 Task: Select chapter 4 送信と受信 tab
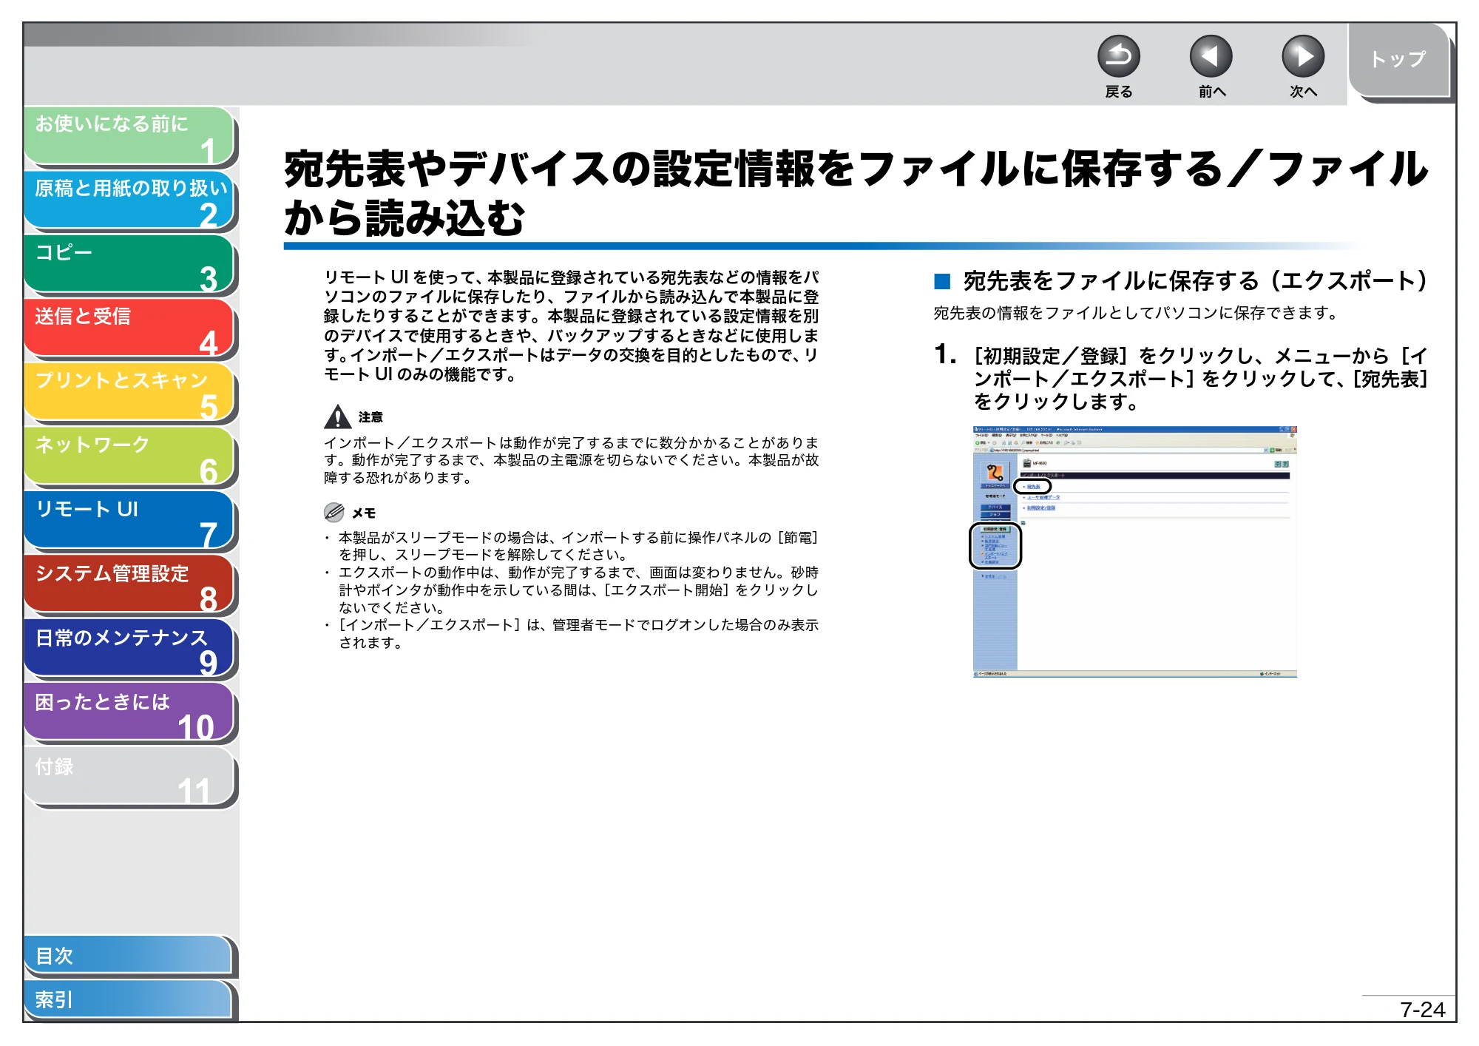(x=129, y=328)
